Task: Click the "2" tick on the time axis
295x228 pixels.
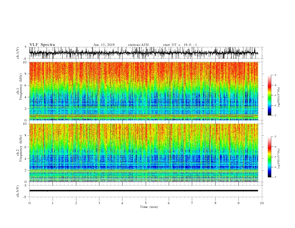Action: click(76, 203)
